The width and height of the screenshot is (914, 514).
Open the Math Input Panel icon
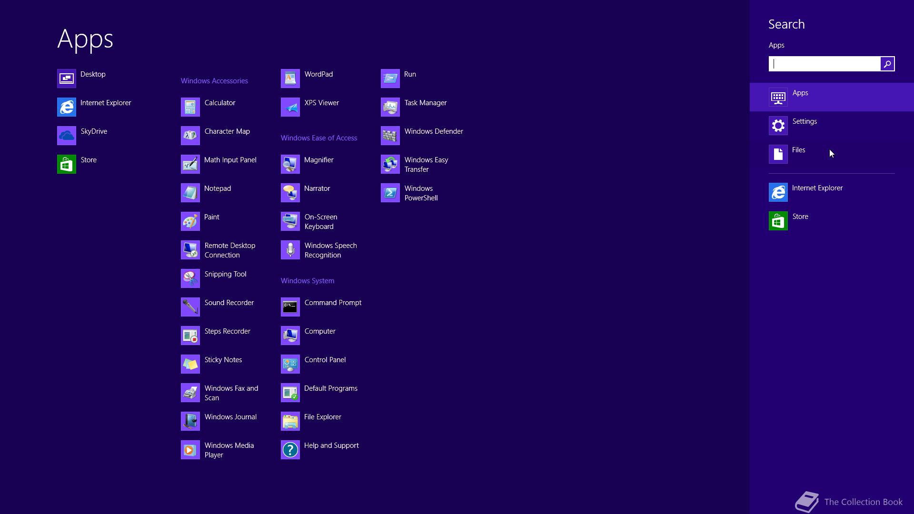[x=190, y=164]
